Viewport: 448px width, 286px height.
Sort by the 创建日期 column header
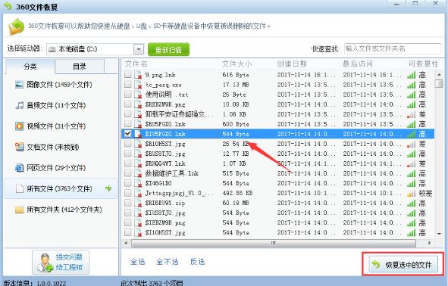click(x=292, y=64)
